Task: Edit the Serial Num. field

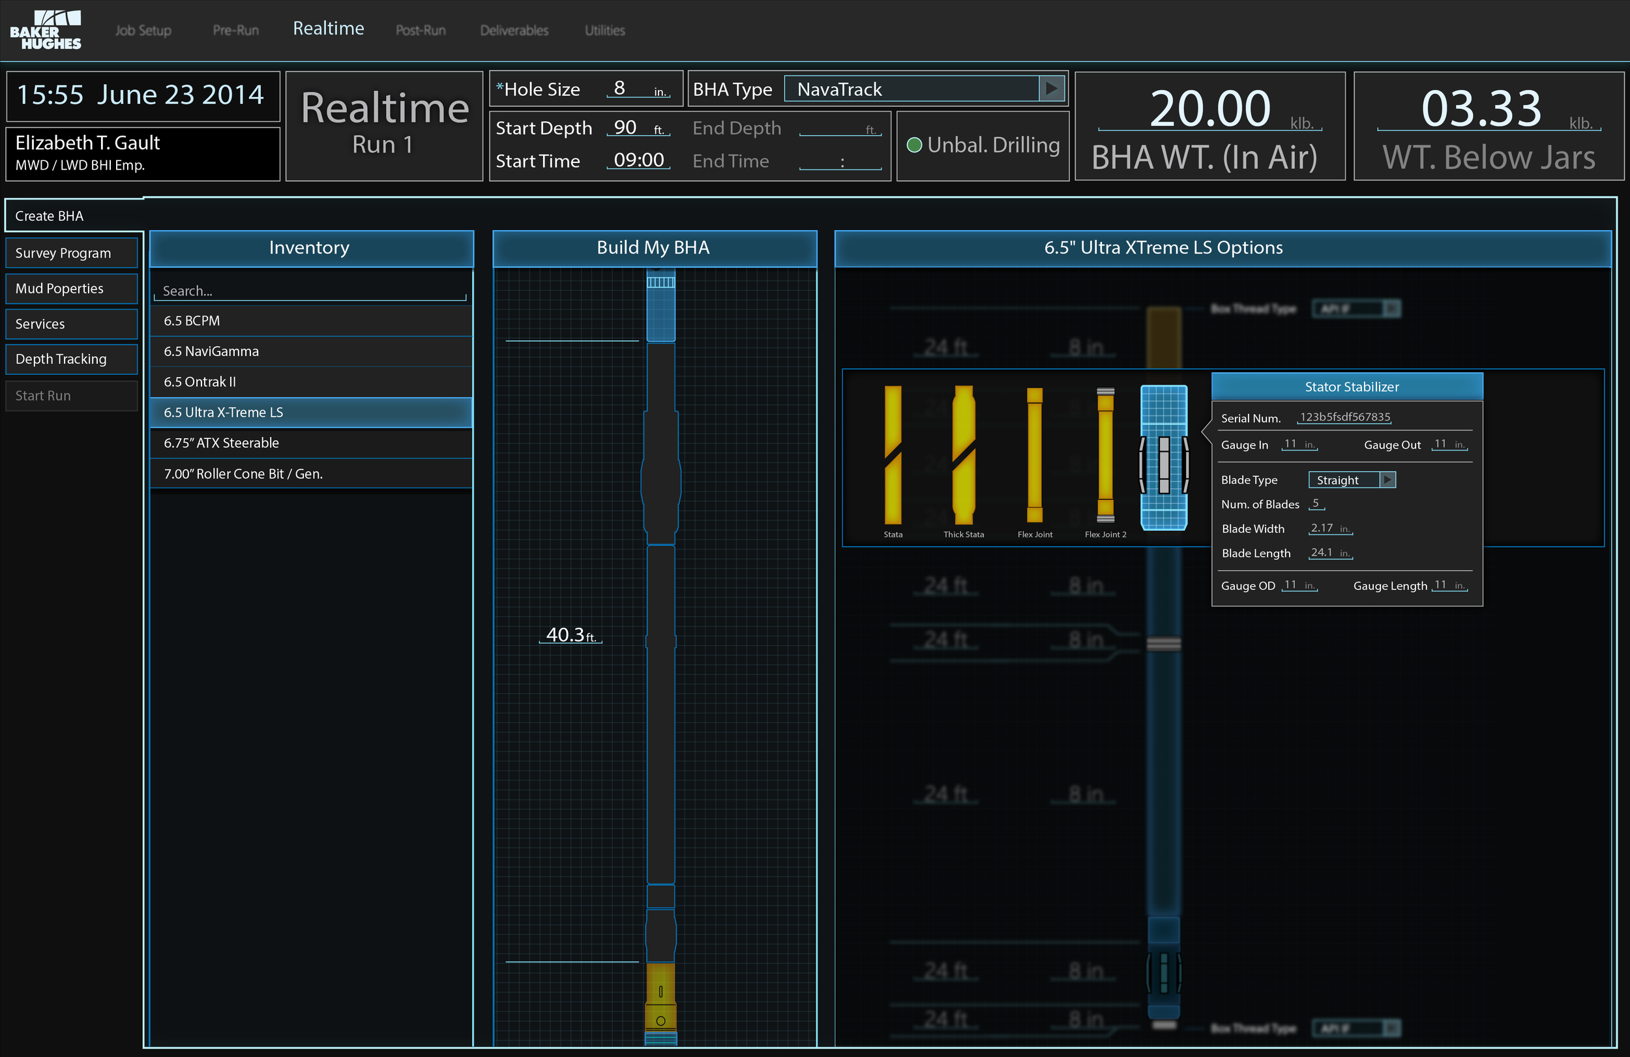Action: (x=1344, y=417)
